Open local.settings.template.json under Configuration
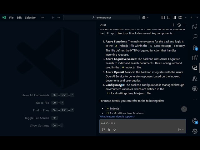Viewport: 200px width, 150px height. [x=126, y=93]
